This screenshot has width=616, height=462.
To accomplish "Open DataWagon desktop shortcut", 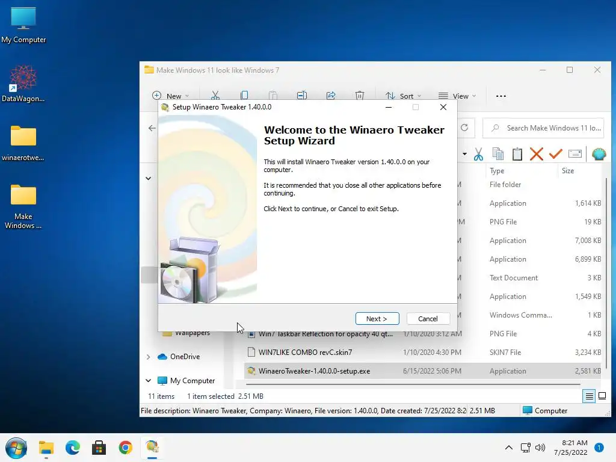I will coord(23,83).
